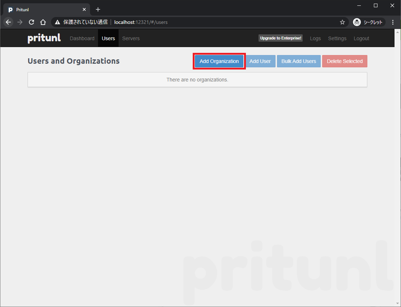Open the Settings page
The image size is (401, 307).
(x=337, y=38)
